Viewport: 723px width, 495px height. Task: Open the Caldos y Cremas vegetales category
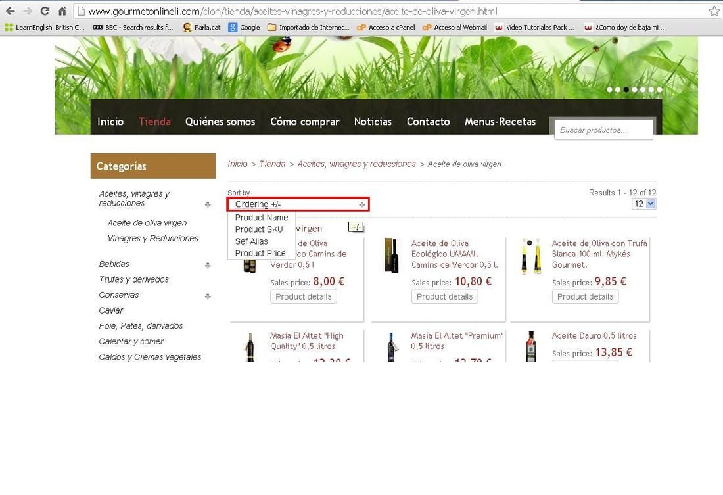click(x=150, y=357)
